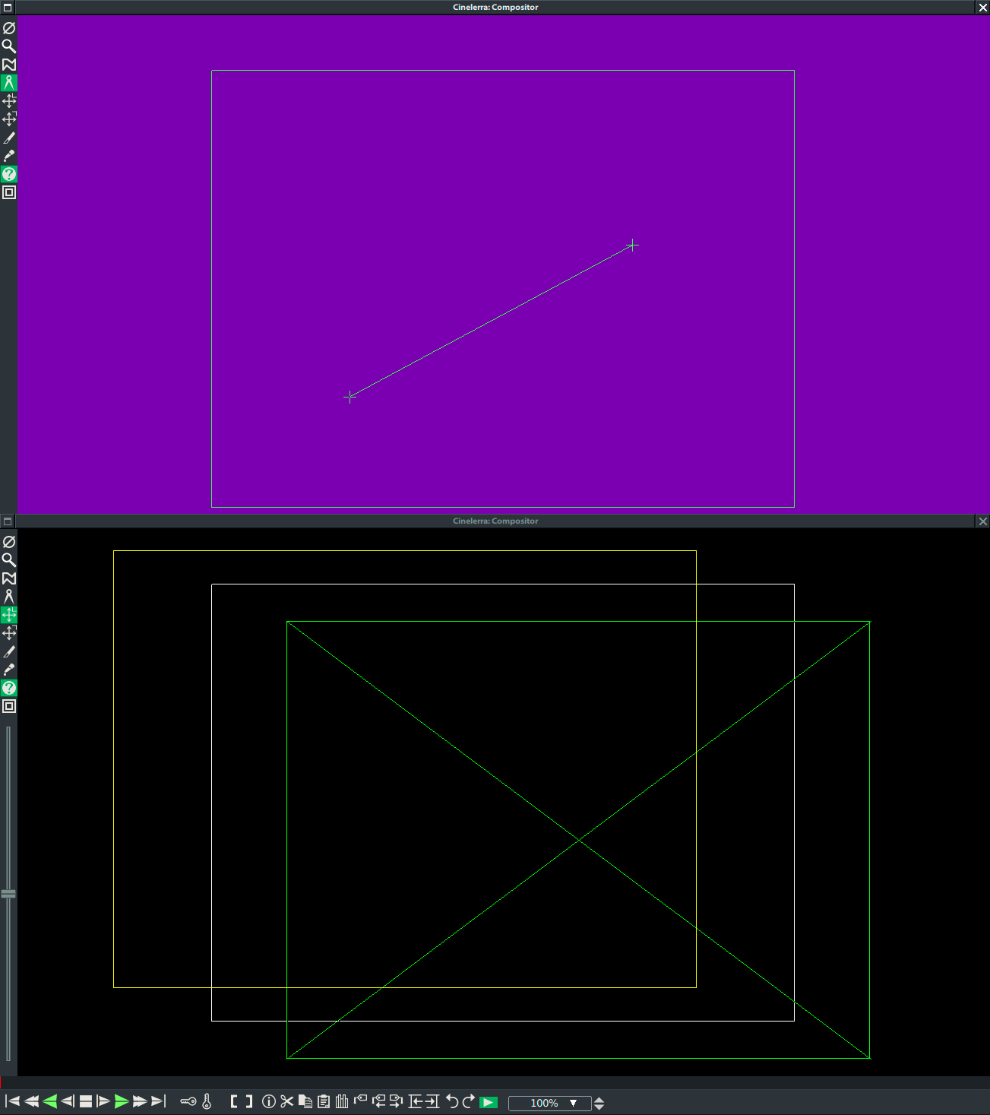Click the scissors Cut icon

pos(286,1101)
